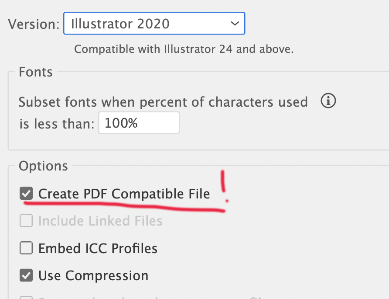Image resolution: width=389 pixels, height=299 pixels.
Task: Enable Embed ICC Profiles
Action: [26, 248]
